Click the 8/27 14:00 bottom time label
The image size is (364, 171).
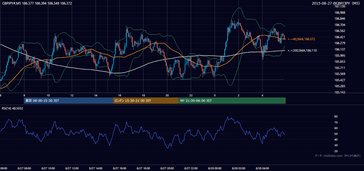96,168
